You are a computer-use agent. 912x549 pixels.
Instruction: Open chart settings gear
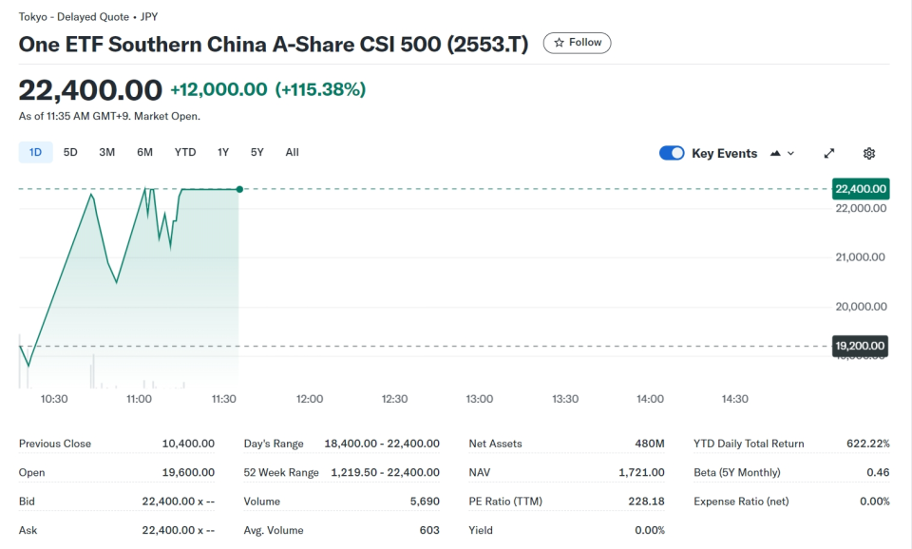click(869, 153)
